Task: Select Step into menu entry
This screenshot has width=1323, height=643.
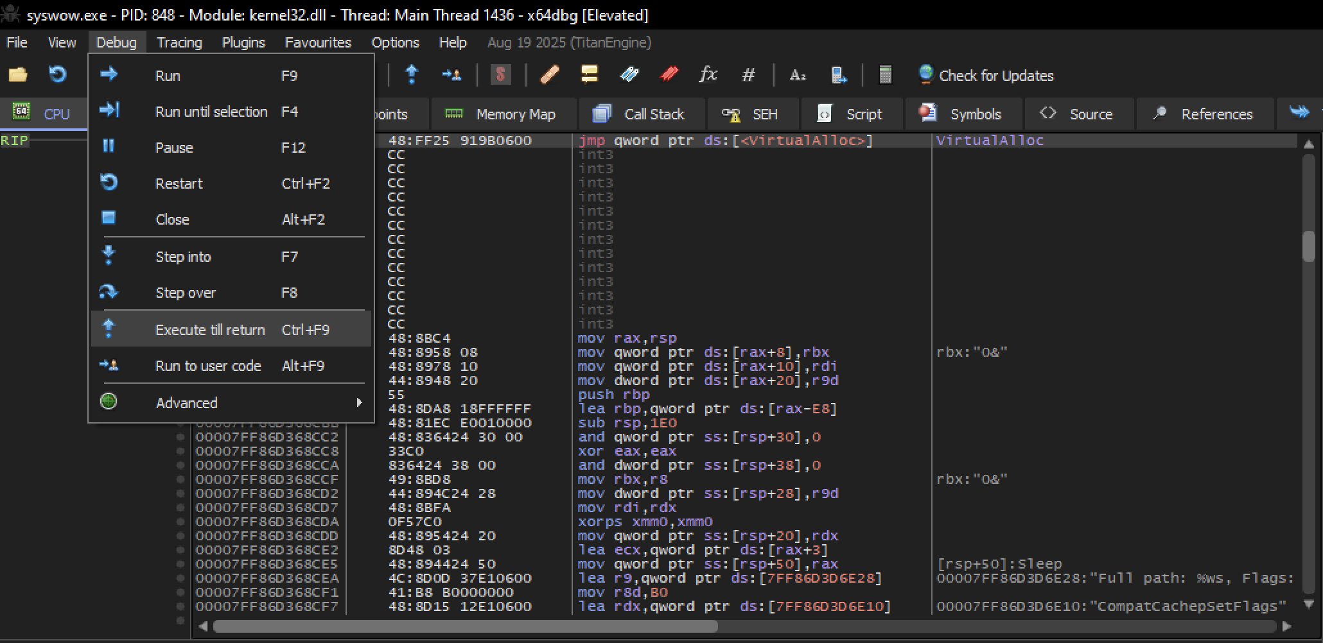Action: coord(231,257)
